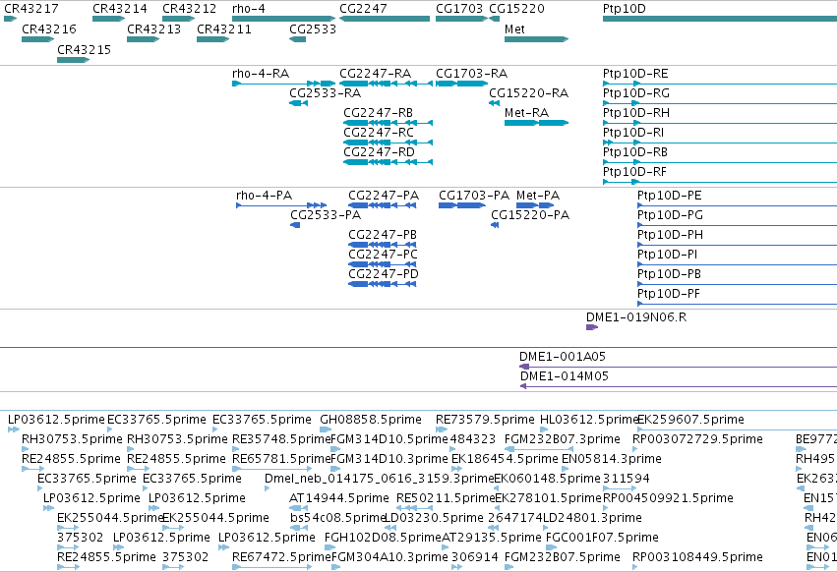Select the CG15220-PA protein label
This screenshot has width=837, height=572.
pos(530,215)
